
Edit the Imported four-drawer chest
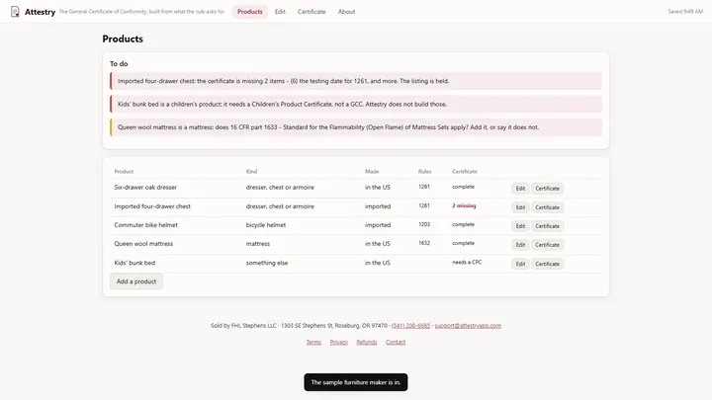click(x=520, y=207)
